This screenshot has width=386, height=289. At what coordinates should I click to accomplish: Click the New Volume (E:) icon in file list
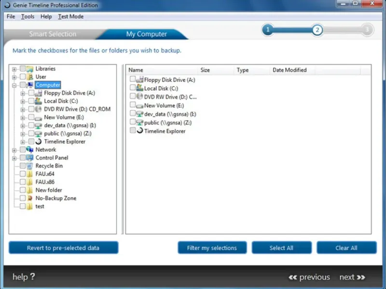tap(140, 105)
